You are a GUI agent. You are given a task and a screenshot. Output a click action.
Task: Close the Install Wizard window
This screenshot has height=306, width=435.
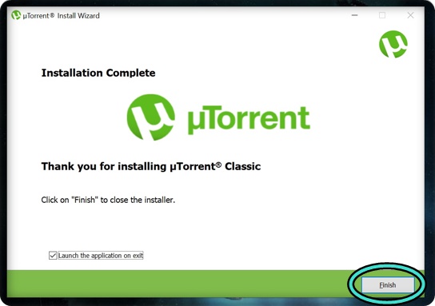[410, 15]
